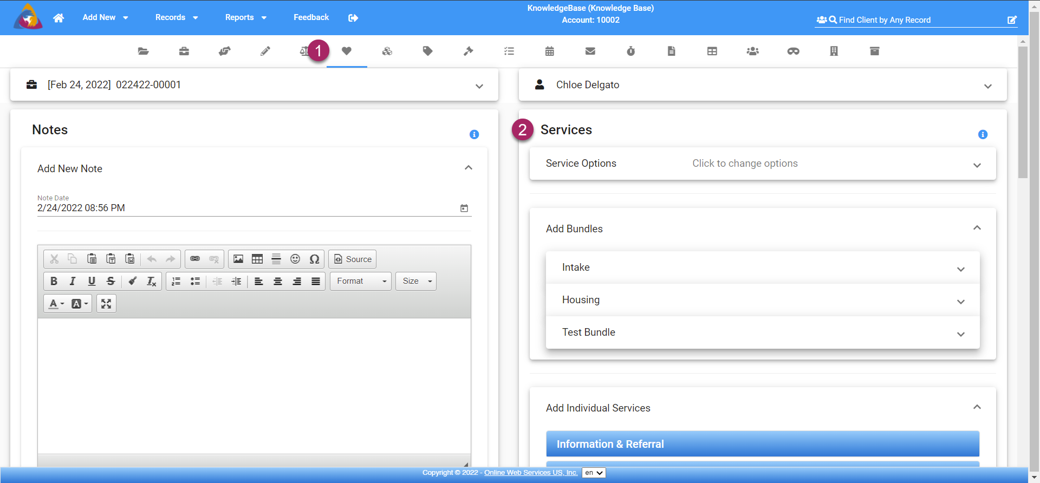
Task: Click the archive box icon in record toolbar
Action: [875, 51]
